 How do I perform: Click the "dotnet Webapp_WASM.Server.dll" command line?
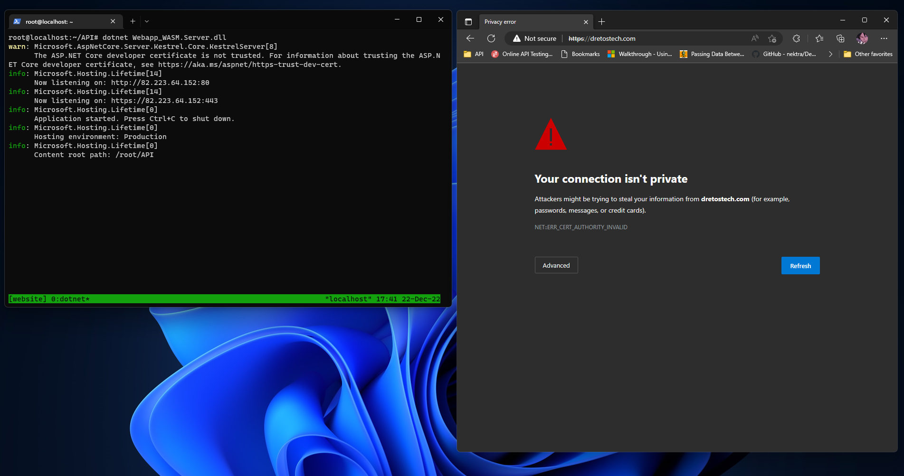[164, 37]
